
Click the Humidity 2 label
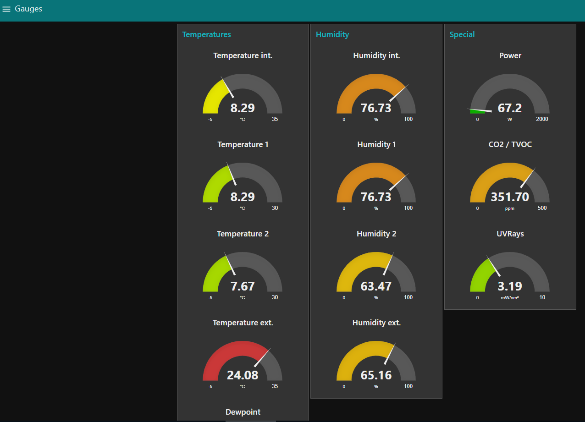377,234
